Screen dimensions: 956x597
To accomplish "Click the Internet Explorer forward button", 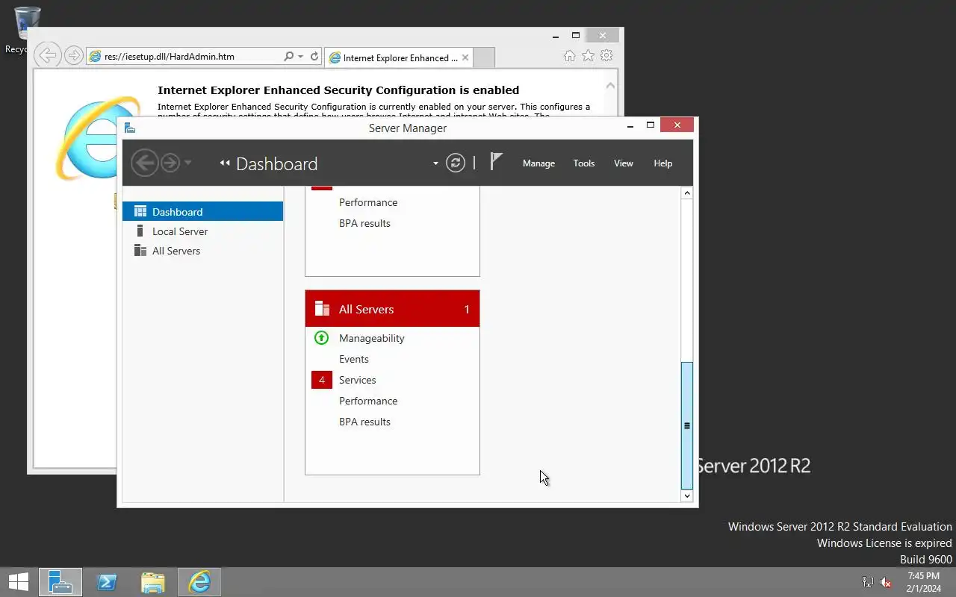I will coord(73,55).
